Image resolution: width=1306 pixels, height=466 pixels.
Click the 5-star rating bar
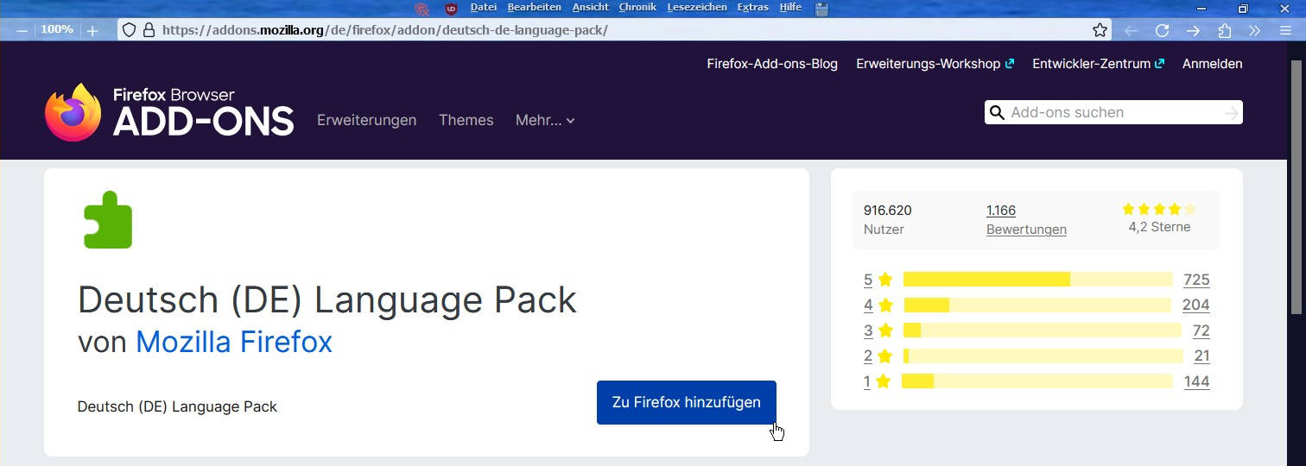(x=1038, y=280)
